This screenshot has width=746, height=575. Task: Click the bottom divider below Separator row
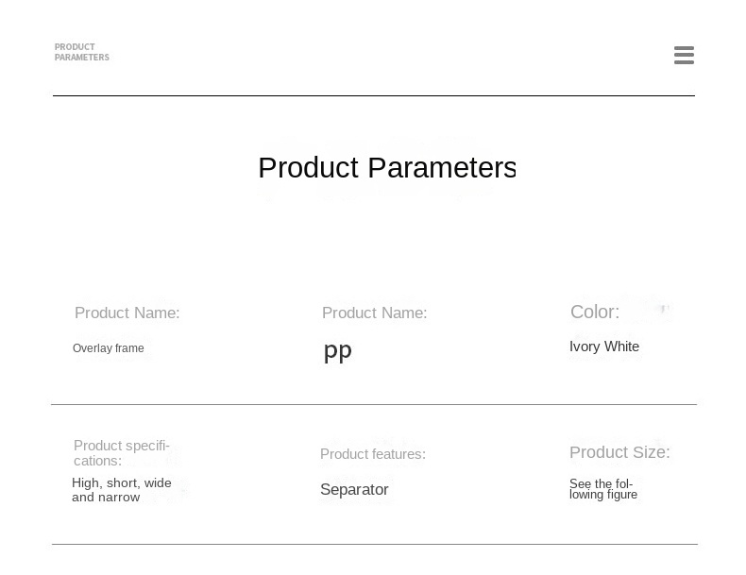click(374, 544)
